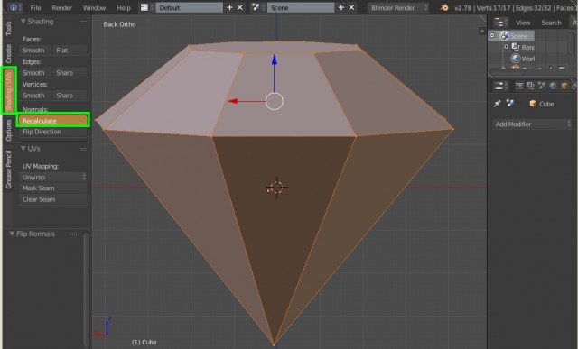Click the white manipulator center circle
578x349 pixels.
tap(275, 101)
